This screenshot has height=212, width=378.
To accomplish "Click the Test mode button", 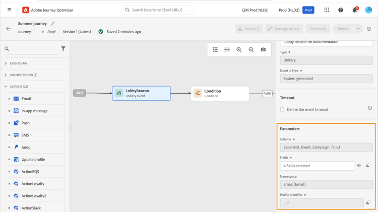I will [318, 29].
